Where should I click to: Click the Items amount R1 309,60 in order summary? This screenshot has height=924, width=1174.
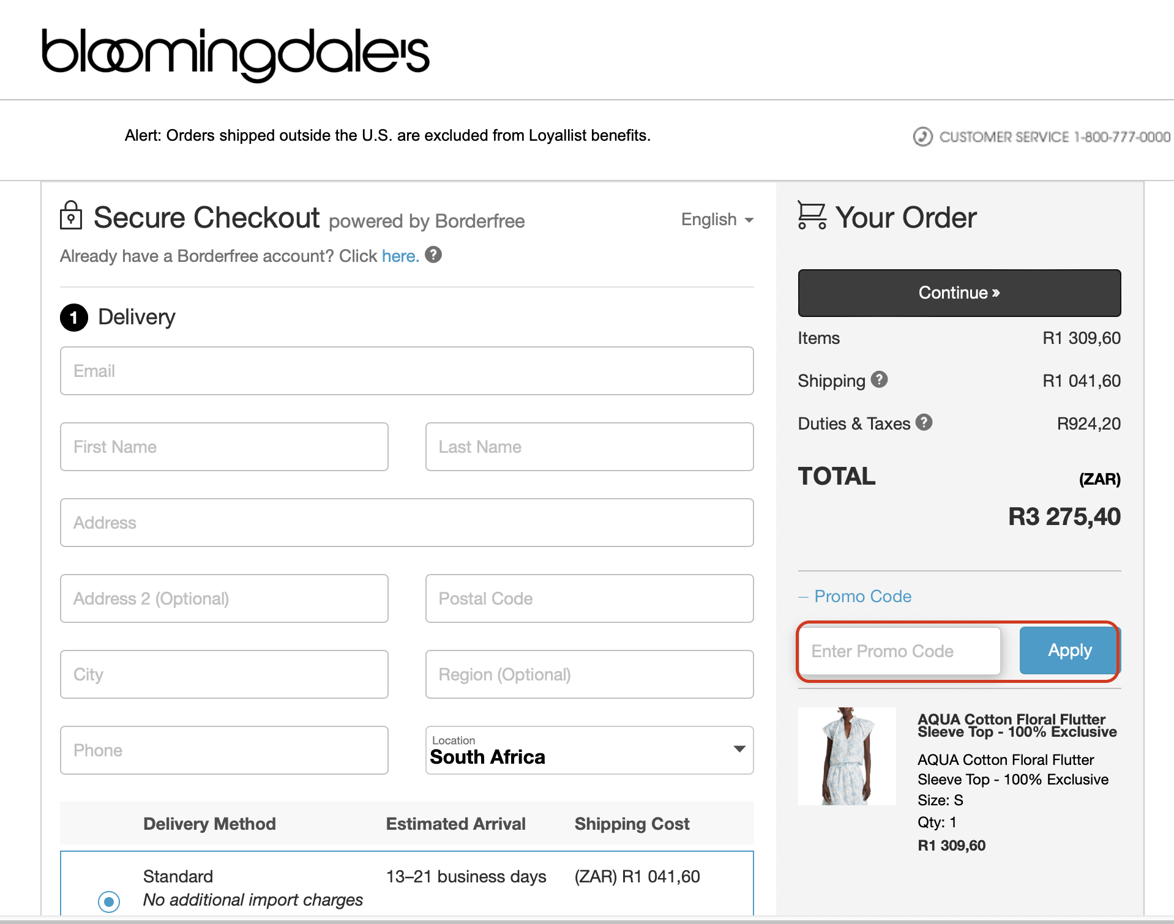tap(1082, 338)
